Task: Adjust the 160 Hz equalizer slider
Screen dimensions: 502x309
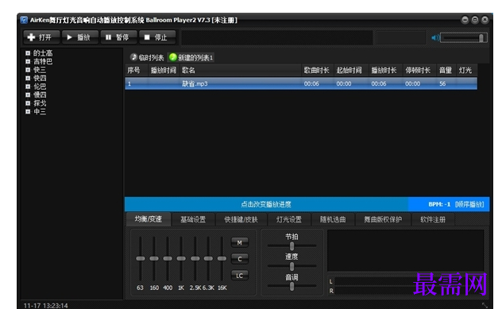Action: point(154,259)
